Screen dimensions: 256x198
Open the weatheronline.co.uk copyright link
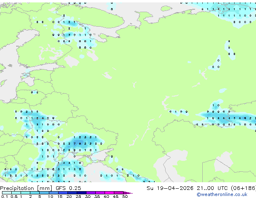(x=222, y=194)
